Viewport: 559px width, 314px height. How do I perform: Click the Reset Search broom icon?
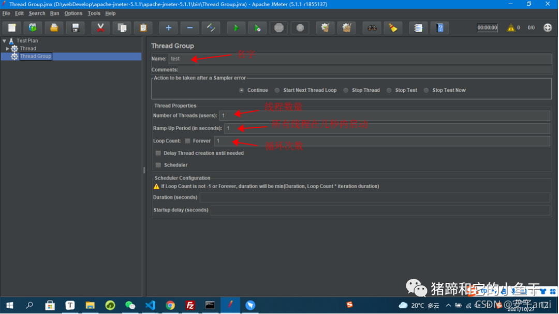tap(393, 28)
